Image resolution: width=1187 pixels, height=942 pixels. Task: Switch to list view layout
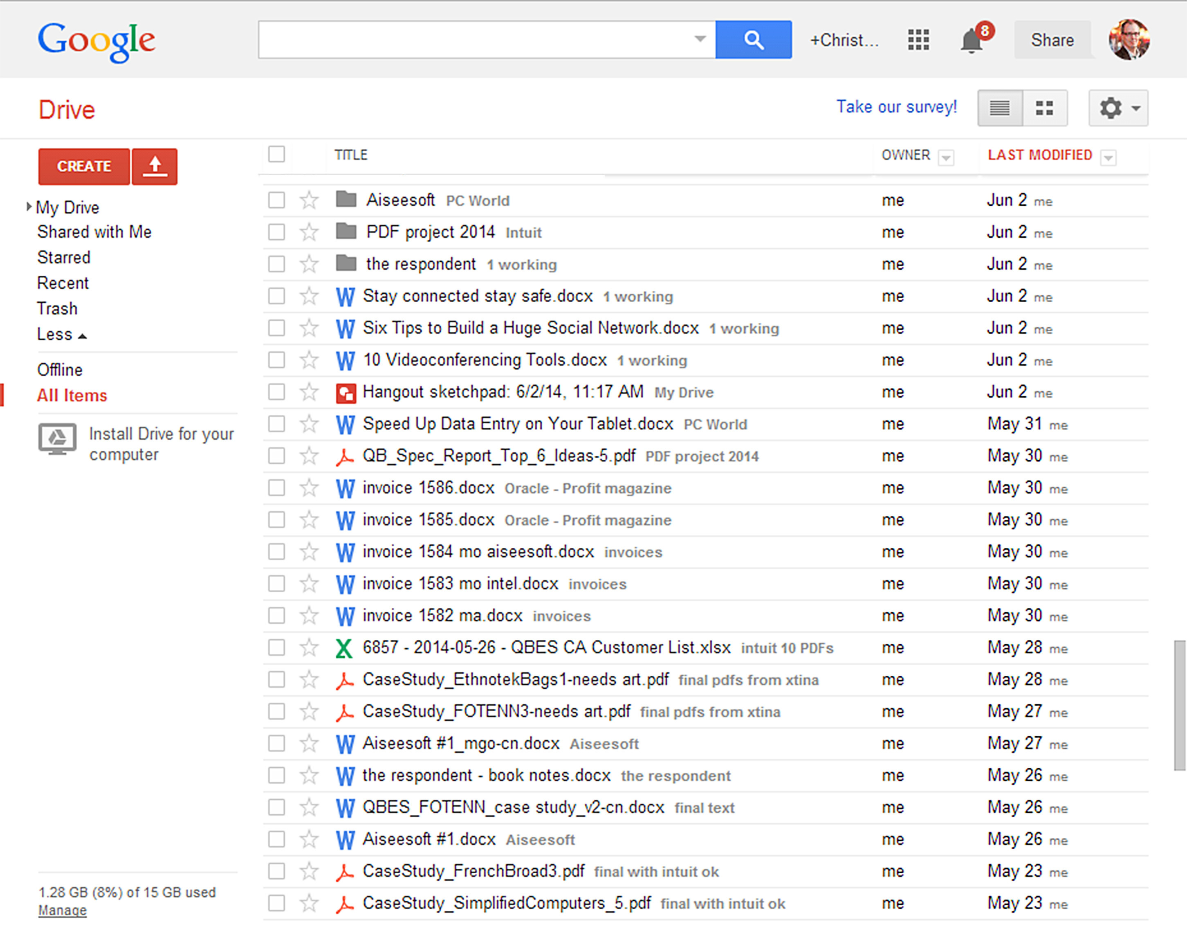[999, 108]
